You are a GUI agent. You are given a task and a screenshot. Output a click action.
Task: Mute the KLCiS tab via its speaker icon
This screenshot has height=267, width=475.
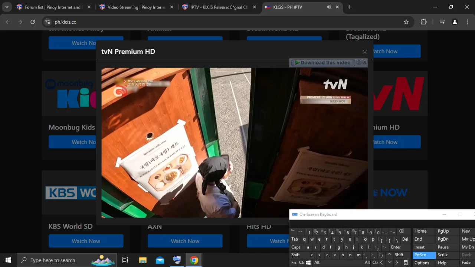[x=329, y=7]
